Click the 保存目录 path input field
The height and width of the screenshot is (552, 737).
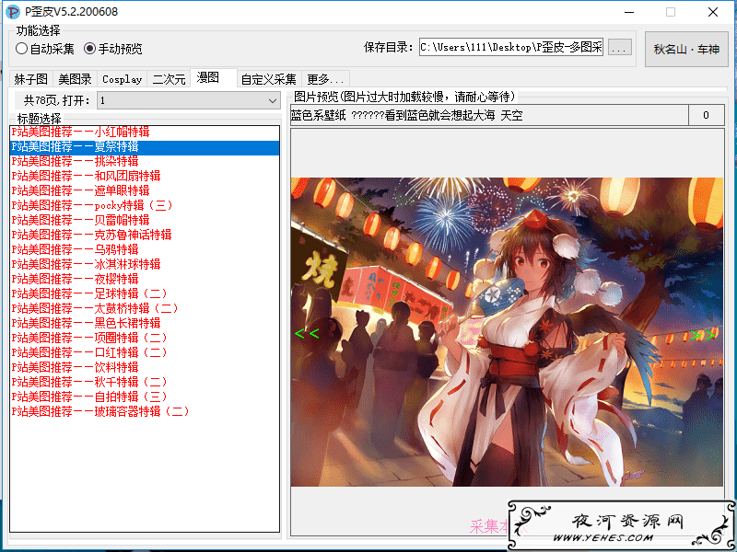coord(511,48)
